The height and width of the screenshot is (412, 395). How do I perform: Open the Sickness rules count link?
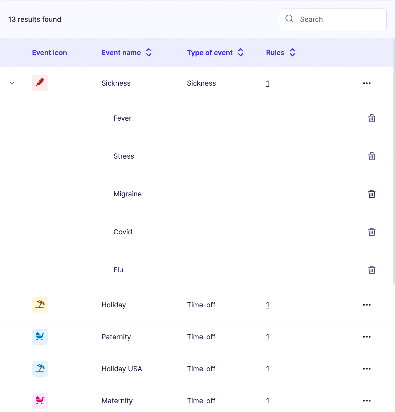point(268,83)
